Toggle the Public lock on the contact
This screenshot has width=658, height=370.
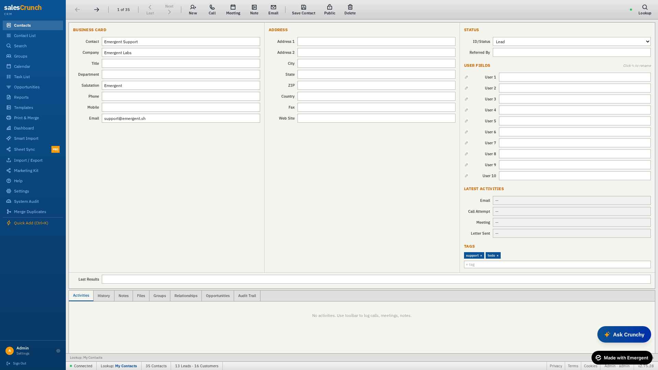pos(330,10)
